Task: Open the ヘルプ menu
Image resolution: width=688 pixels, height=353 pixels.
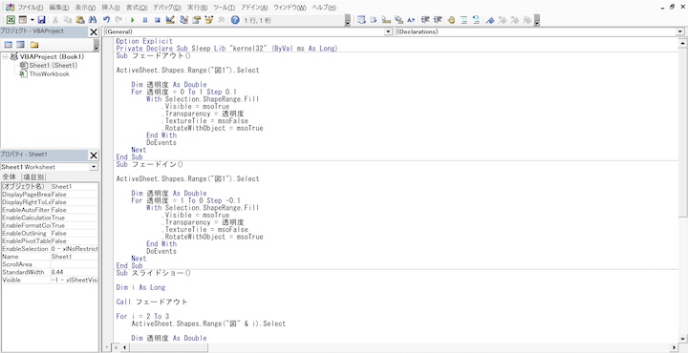Action: [x=324, y=8]
